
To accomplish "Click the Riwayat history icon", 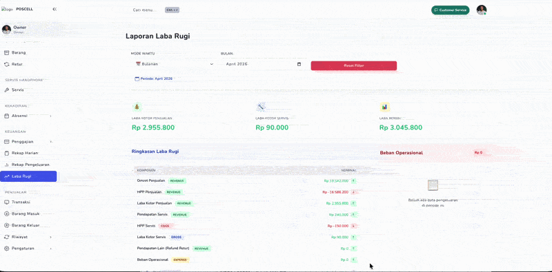I will click(6, 237).
